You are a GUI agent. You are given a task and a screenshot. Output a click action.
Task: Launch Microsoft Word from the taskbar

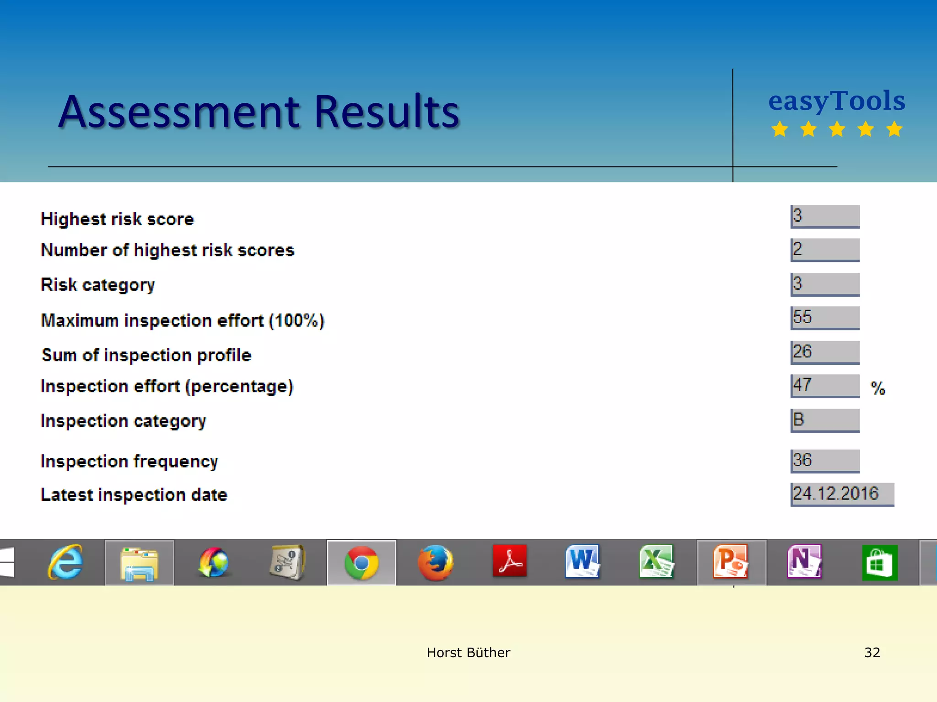582,561
